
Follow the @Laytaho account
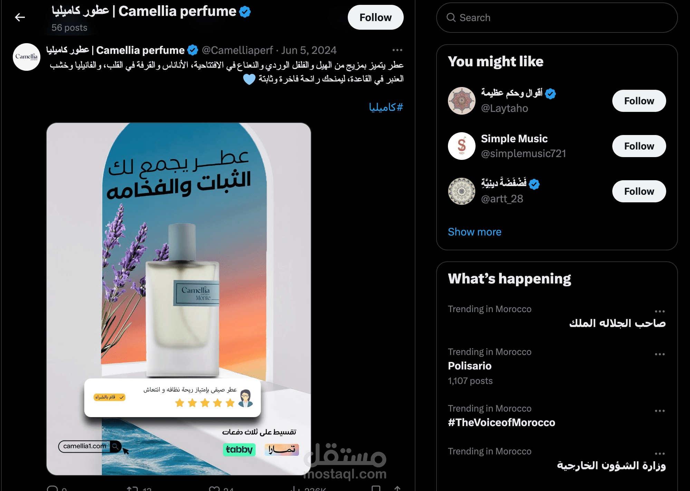pos(639,101)
